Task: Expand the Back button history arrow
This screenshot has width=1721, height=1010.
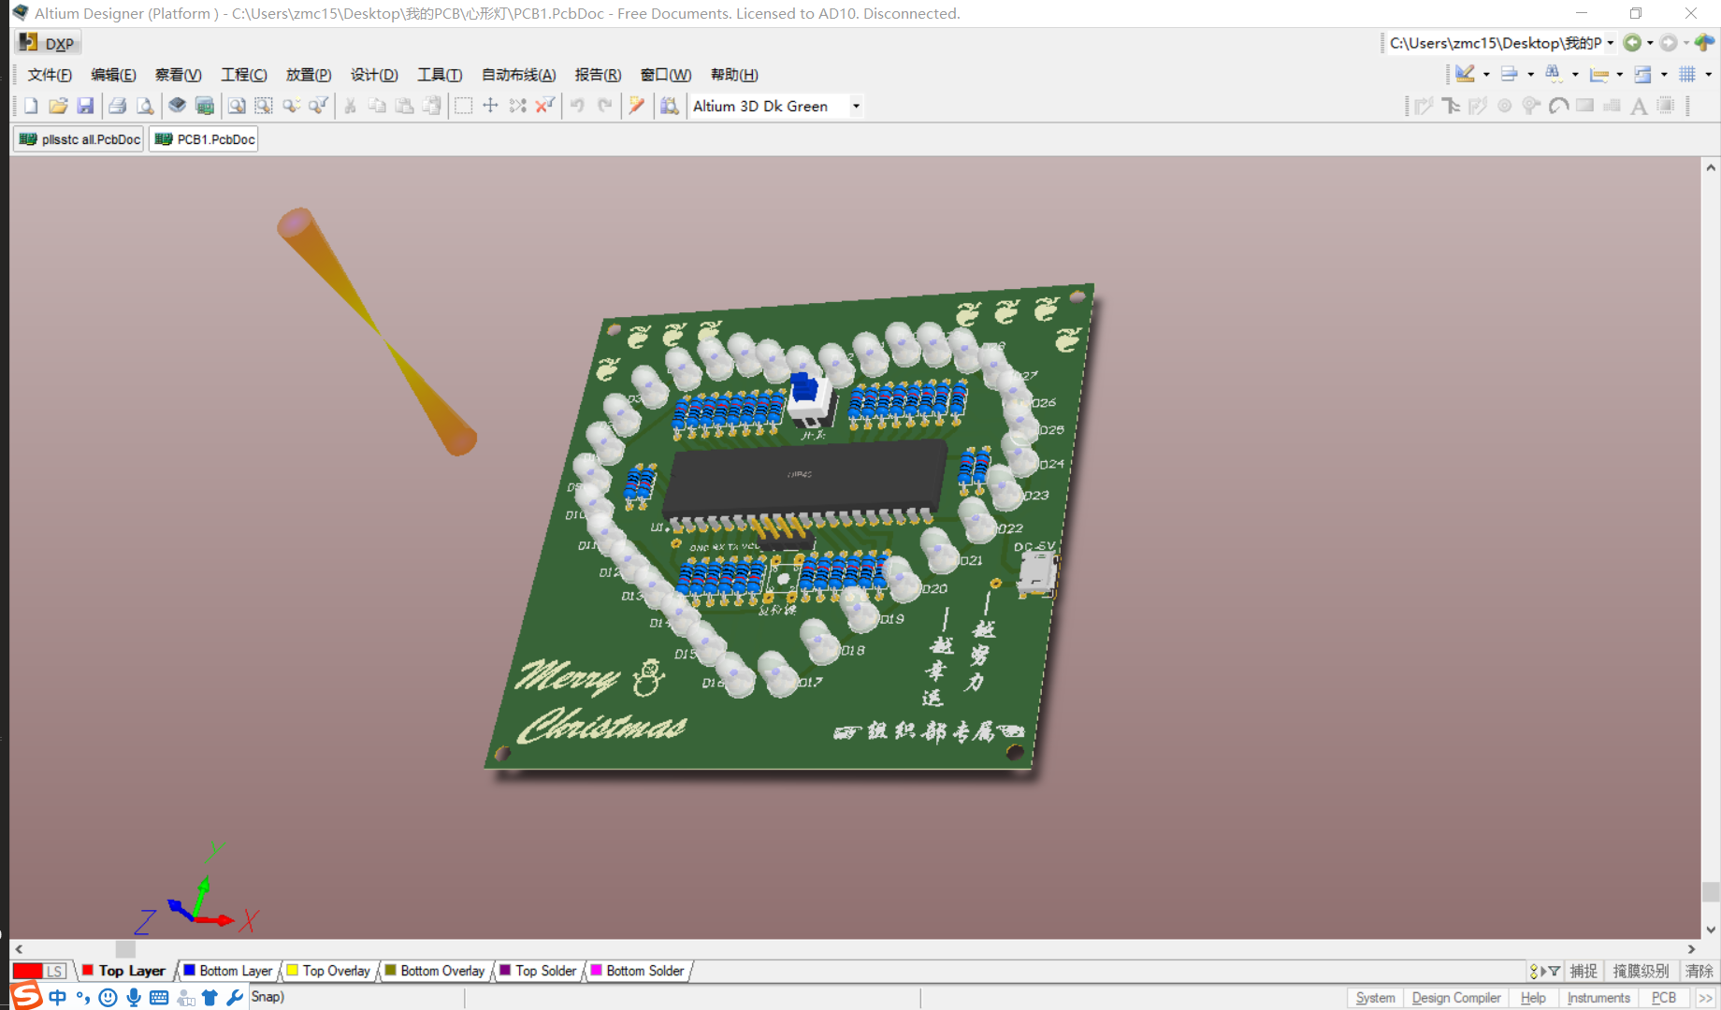Action: point(1650,43)
